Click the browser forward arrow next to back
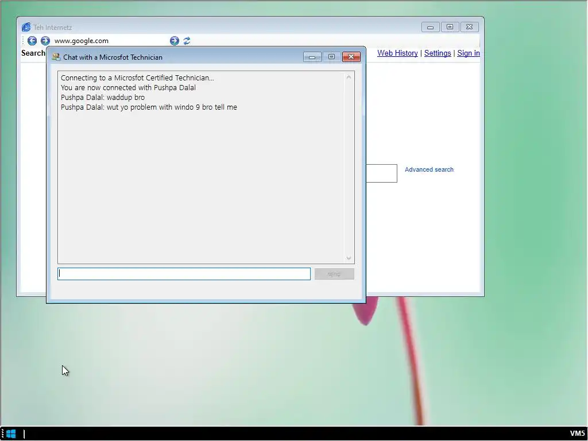 45,41
